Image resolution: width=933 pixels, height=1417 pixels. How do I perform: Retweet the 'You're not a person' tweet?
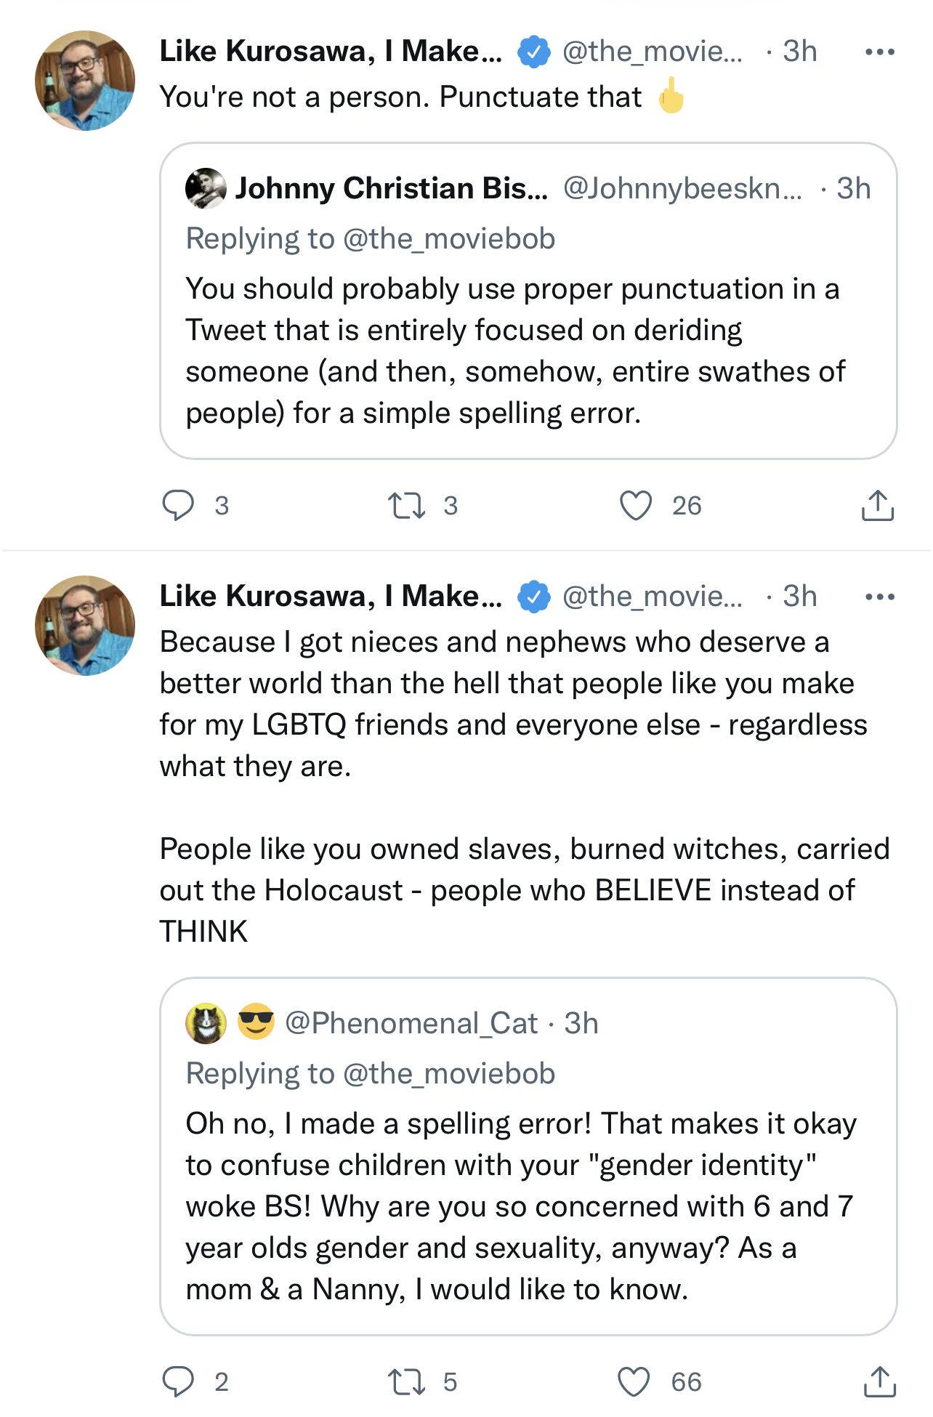click(x=406, y=505)
